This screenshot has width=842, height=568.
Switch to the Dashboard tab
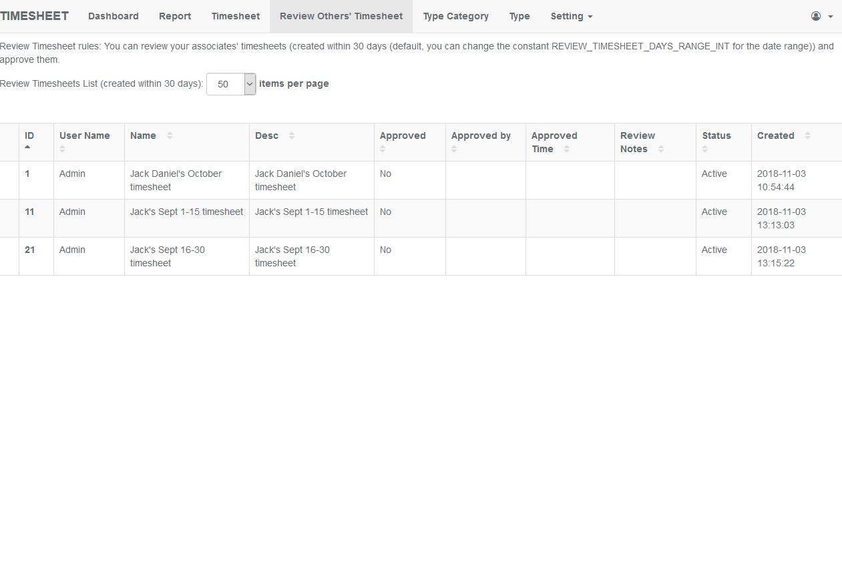[113, 16]
